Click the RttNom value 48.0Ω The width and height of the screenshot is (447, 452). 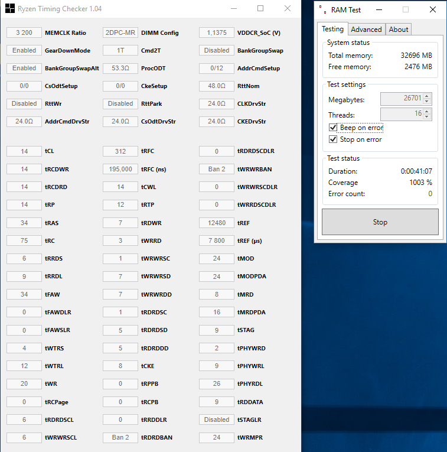click(x=217, y=86)
